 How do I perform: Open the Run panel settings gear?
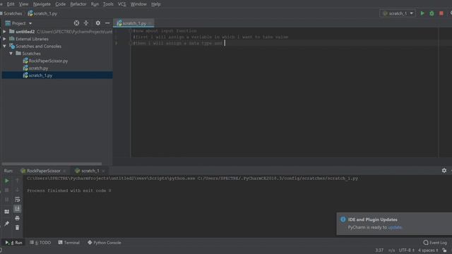[444, 171]
